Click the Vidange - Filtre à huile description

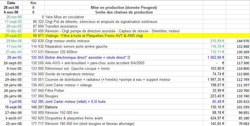[94, 36]
